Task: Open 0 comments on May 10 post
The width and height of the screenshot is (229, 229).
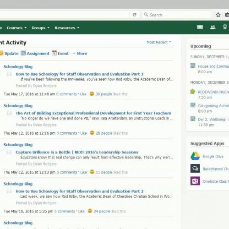Action: point(65,211)
